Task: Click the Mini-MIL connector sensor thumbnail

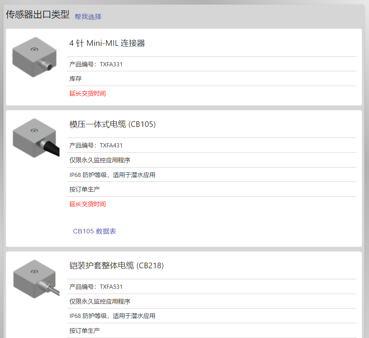Action: click(x=34, y=57)
